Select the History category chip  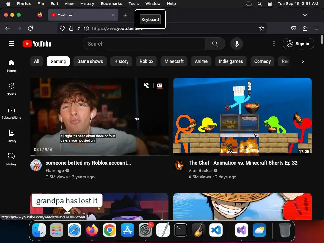[121, 61]
